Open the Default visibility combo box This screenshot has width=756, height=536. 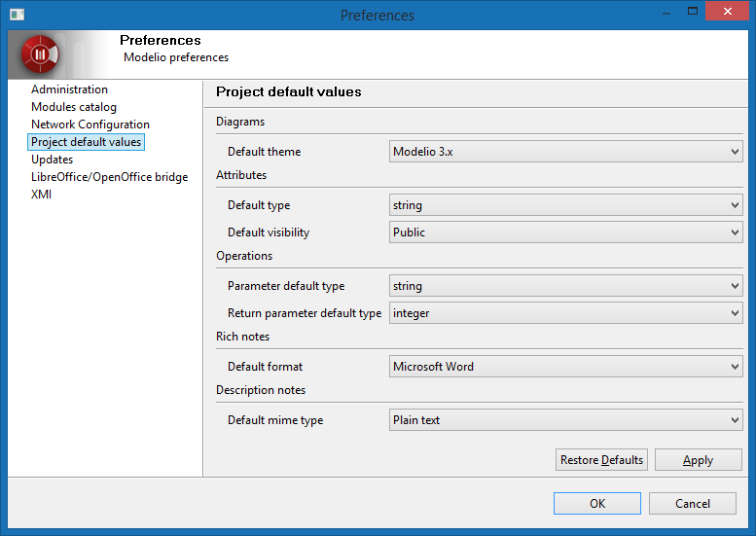coord(565,232)
